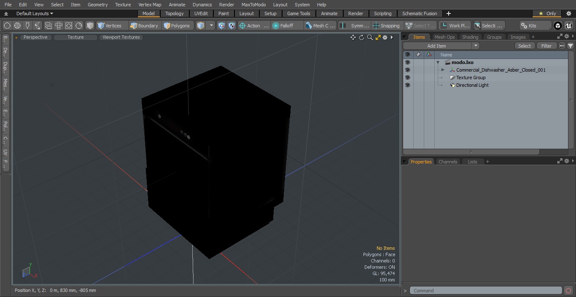Open the Action Center menu
The image size is (576, 297).
(x=254, y=26)
